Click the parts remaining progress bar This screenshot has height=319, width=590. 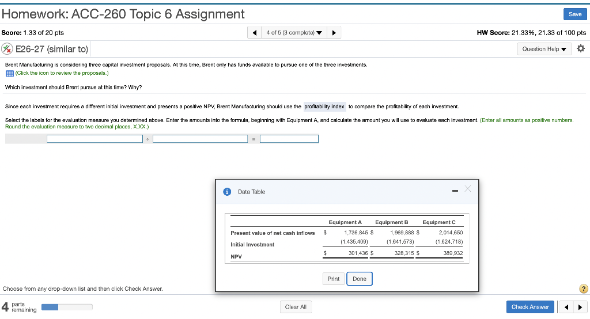67,307
